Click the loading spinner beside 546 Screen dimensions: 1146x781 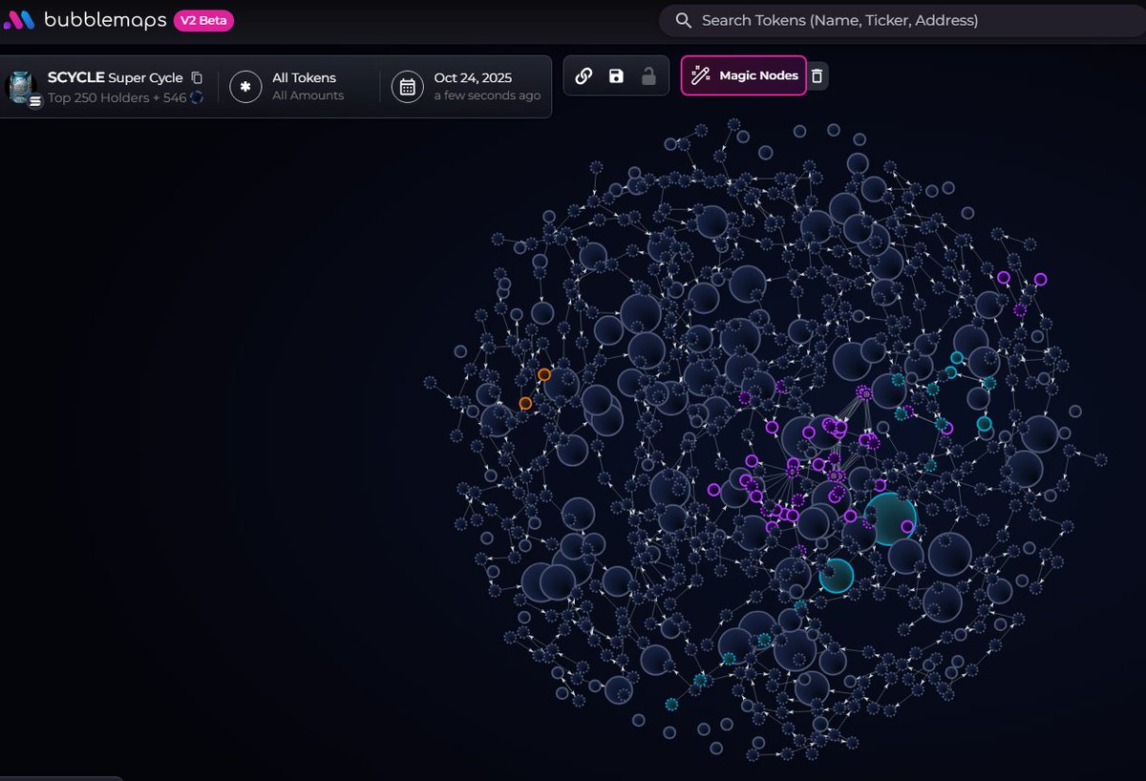pyautogui.click(x=197, y=96)
